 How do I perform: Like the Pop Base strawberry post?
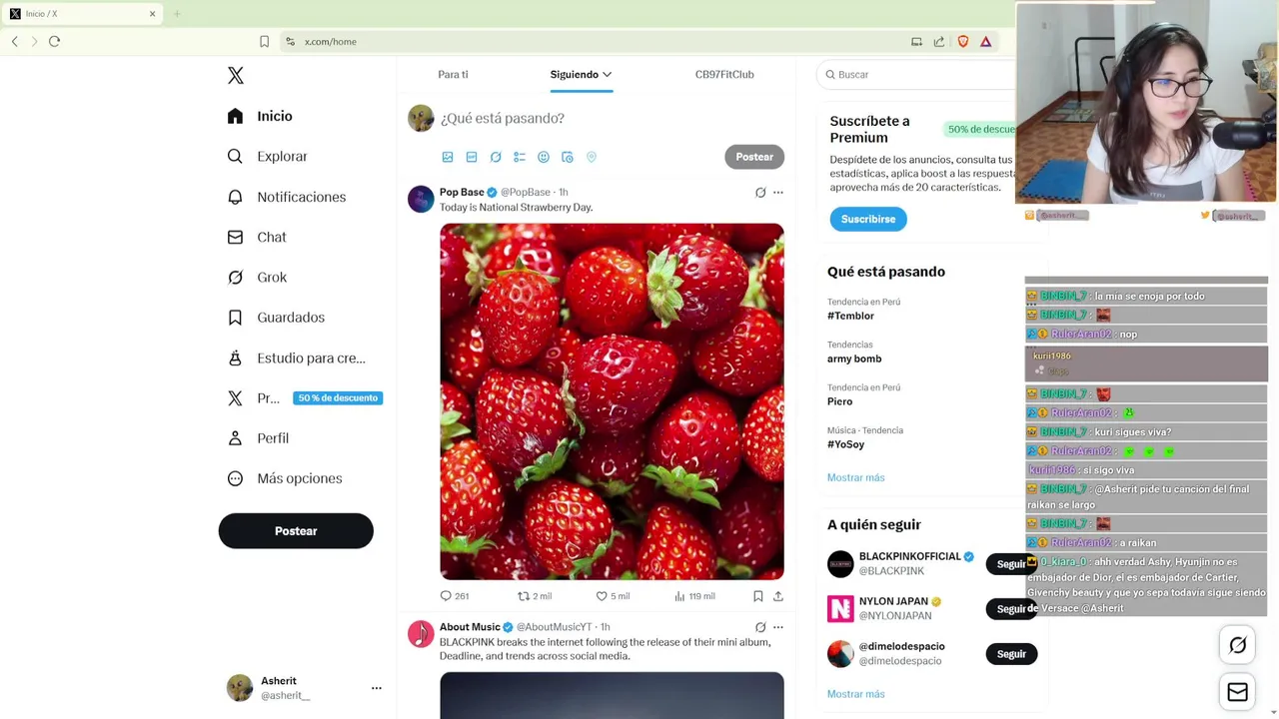point(613,596)
